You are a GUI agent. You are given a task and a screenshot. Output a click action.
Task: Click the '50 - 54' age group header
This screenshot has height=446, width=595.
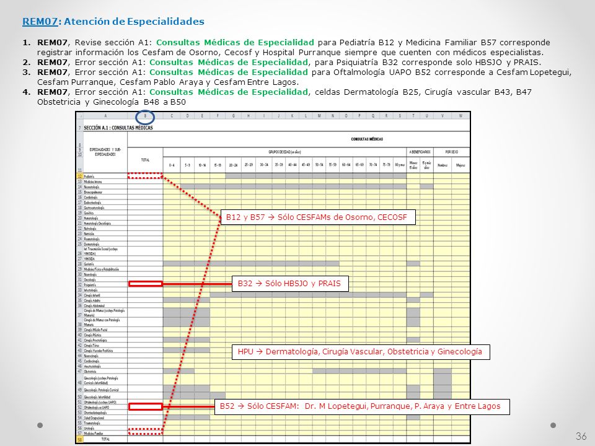click(319, 165)
